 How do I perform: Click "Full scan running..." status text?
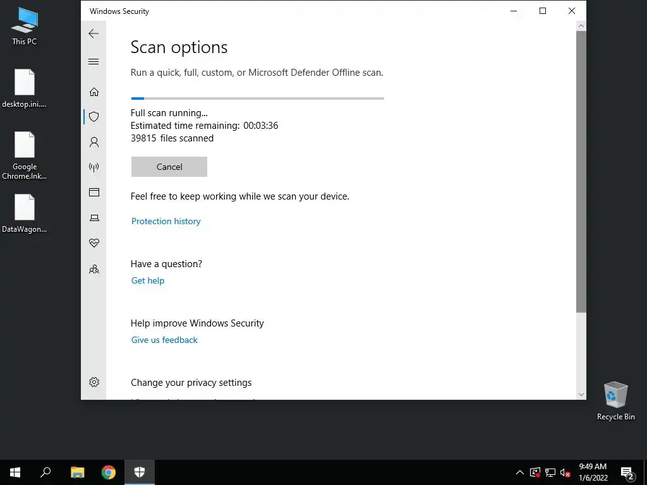[169, 113]
